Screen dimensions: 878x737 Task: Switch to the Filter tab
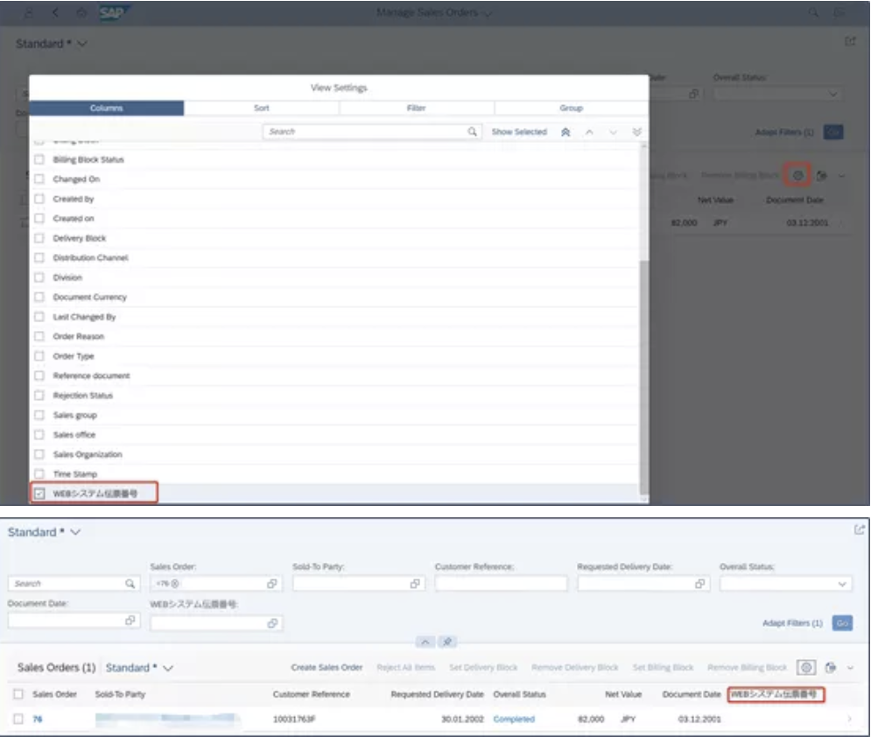coord(416,108)
